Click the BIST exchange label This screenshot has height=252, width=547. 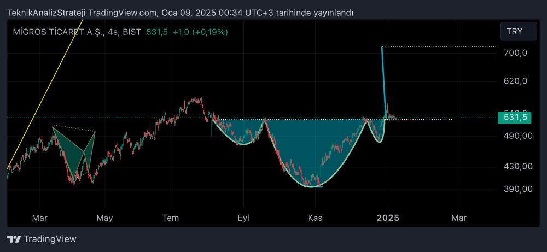coord(131,32)
